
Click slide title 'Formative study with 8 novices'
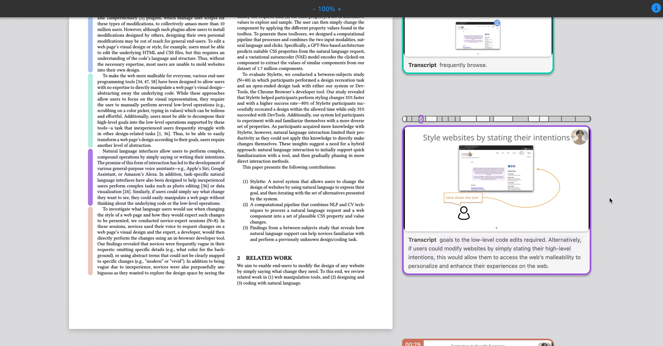point(477,344)
